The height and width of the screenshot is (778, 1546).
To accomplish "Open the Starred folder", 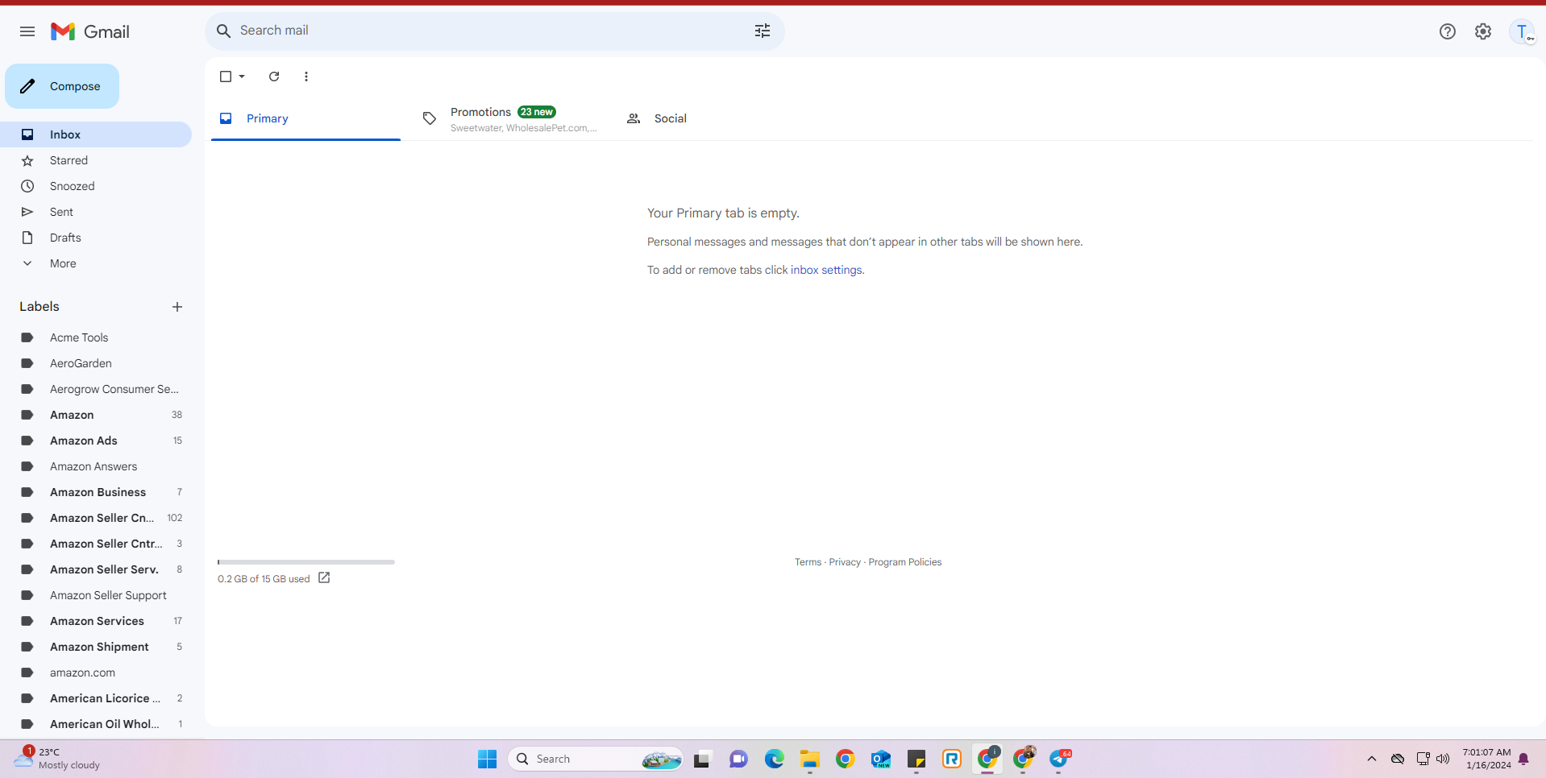I will coord(96,160).
